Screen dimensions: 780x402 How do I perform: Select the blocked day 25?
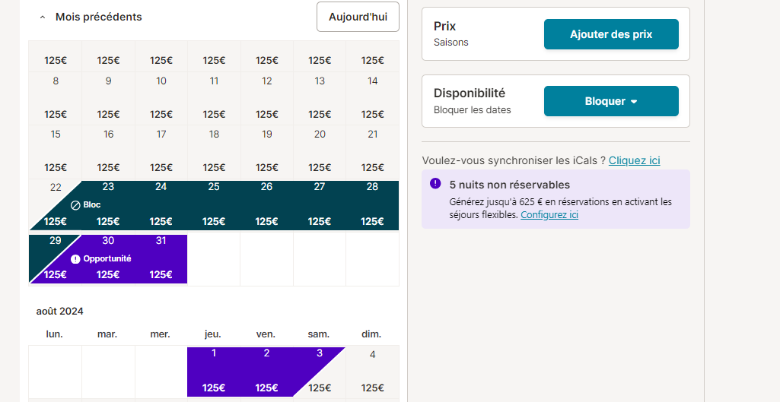point(214,204)
